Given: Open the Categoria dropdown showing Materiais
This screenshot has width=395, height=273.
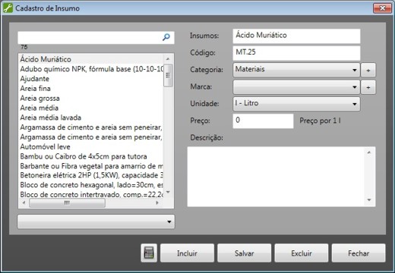Looking at the screenshot, I should [x=296, y=70].
